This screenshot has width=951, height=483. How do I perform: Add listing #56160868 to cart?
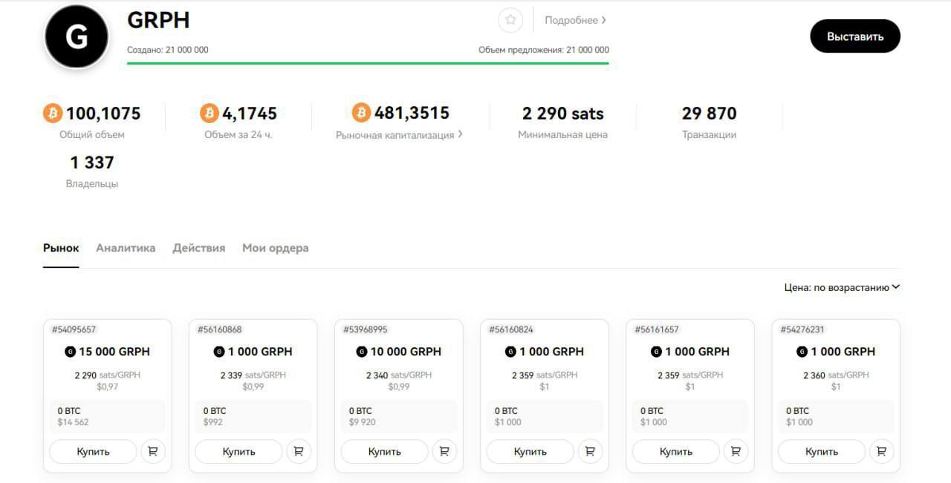click(299, 451)
